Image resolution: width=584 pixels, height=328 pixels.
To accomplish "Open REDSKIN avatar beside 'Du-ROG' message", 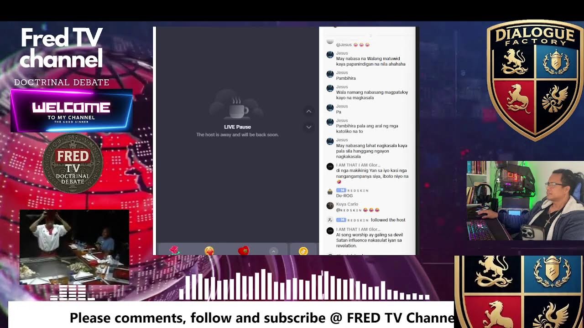I will 330,192.
